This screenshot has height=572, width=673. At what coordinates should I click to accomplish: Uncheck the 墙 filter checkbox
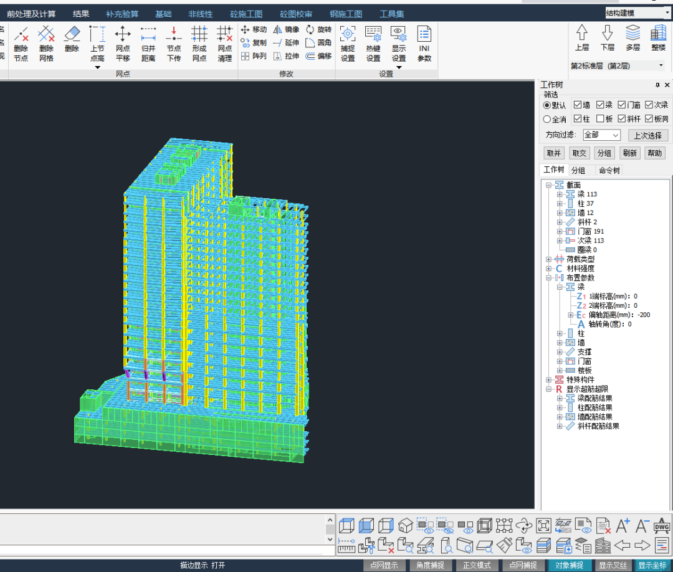coord(578,105)
